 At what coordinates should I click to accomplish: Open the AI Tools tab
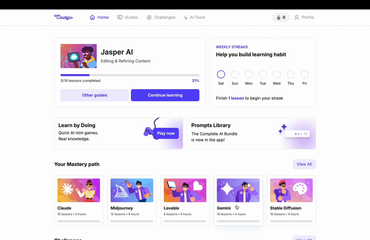click(x=194, y=17)
